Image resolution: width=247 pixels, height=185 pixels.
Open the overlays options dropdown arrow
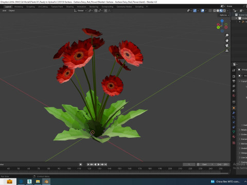click(206, 11)
